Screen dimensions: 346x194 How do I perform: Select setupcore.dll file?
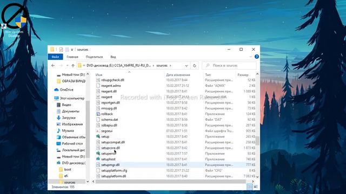coord(110,148)
